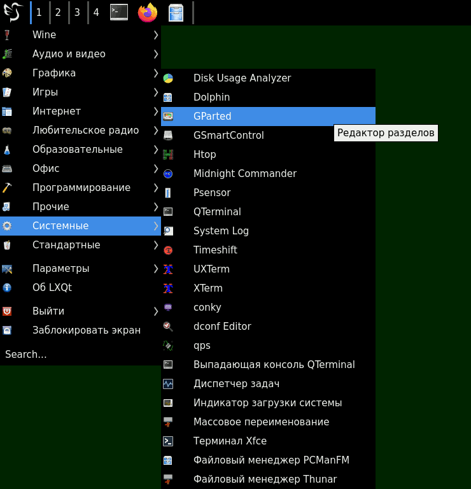
Task: Click the GSmartControl hard drive icon
Action: [168, 136]
